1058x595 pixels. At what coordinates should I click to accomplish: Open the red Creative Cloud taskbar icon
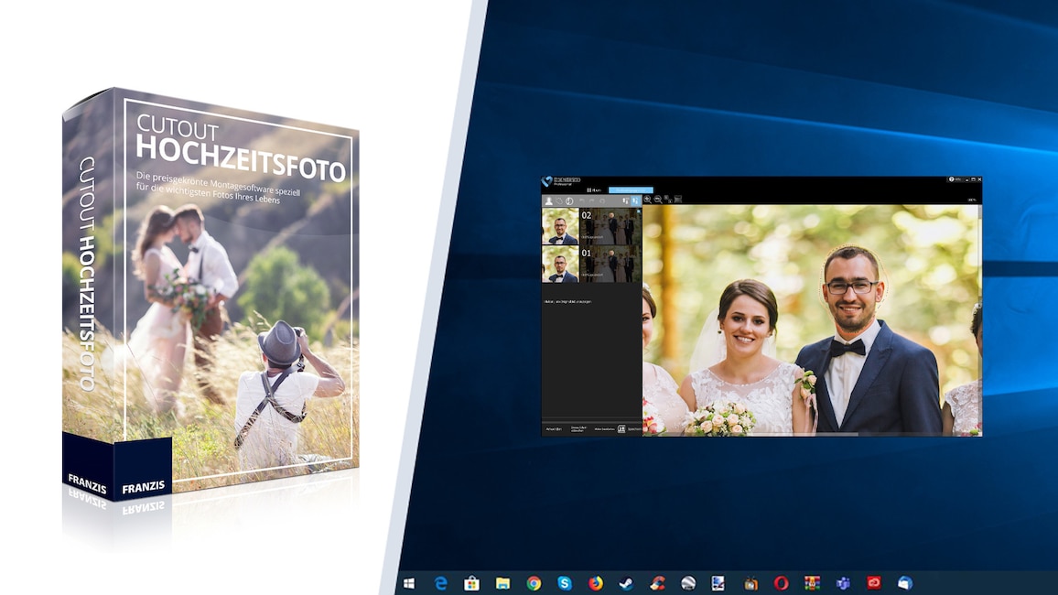coord(874,583)
